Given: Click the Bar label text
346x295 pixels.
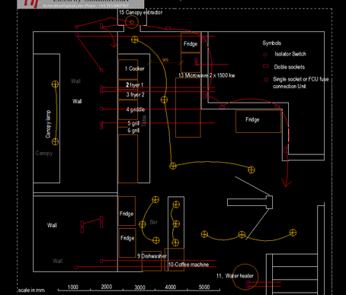Looking at the screenshot, I should [x=153, y=222].
